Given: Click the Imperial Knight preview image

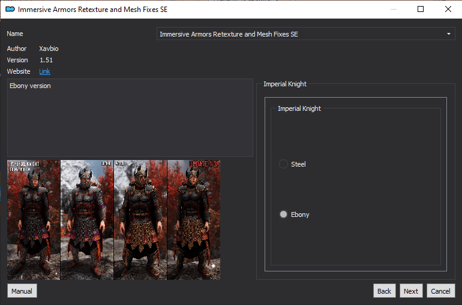Looking at the screenshot, I should 114,220.
